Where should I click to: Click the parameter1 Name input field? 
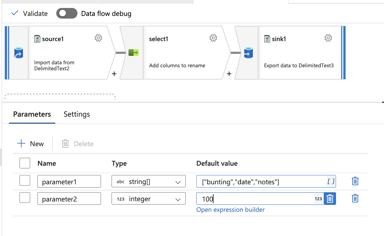tap(69, 181)
